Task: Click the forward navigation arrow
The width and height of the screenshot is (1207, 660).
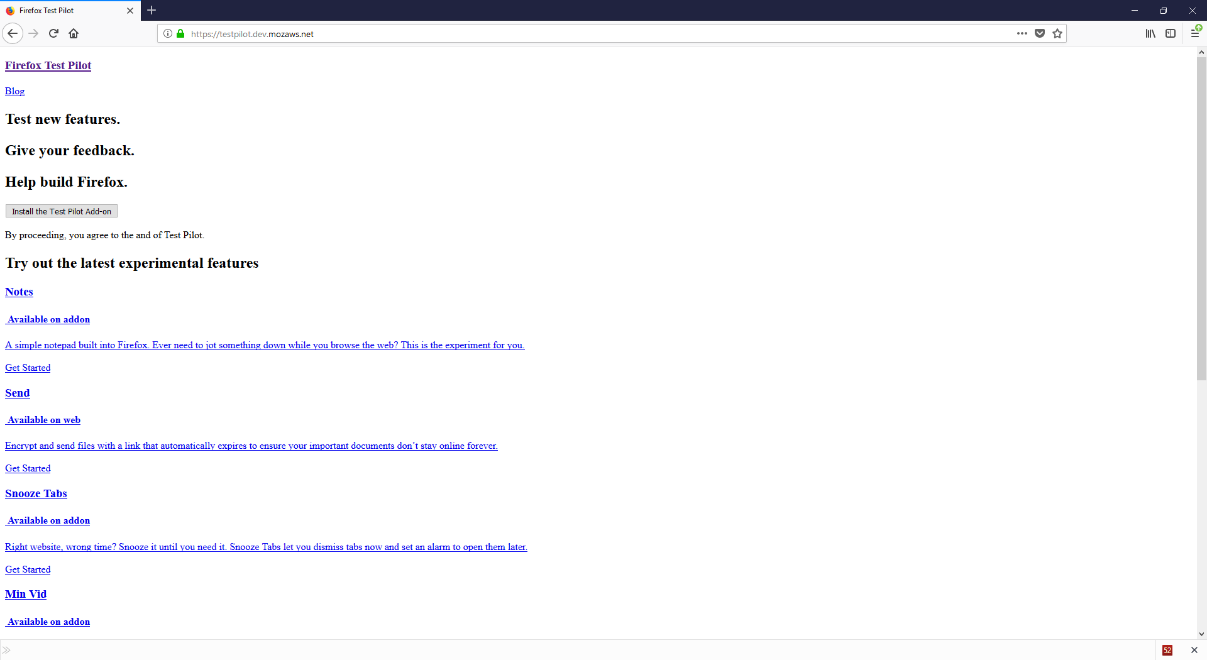Action: 34,33
